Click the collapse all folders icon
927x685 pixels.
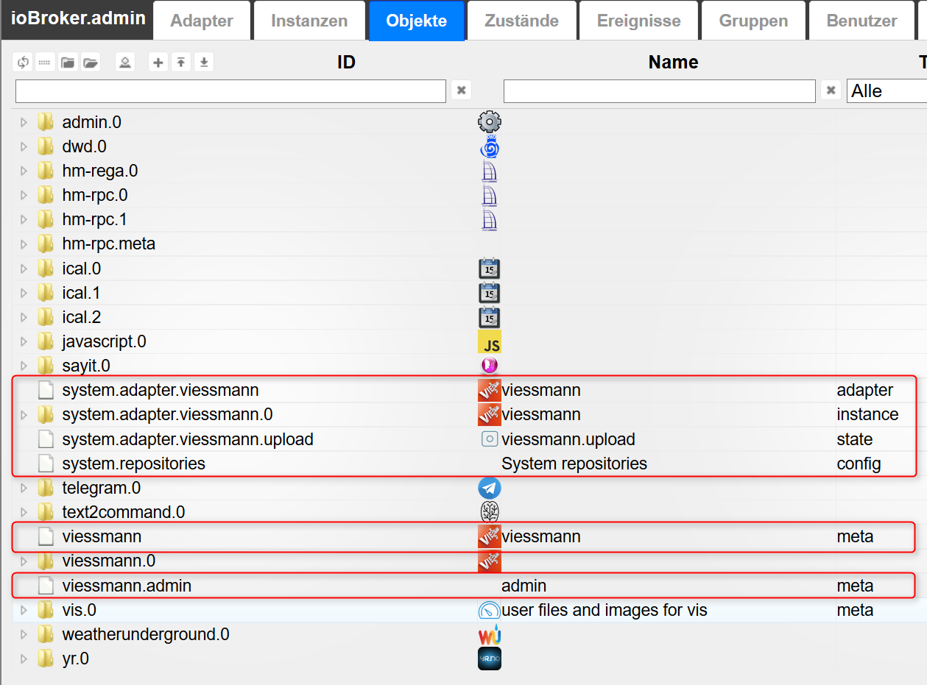point(68,63)
